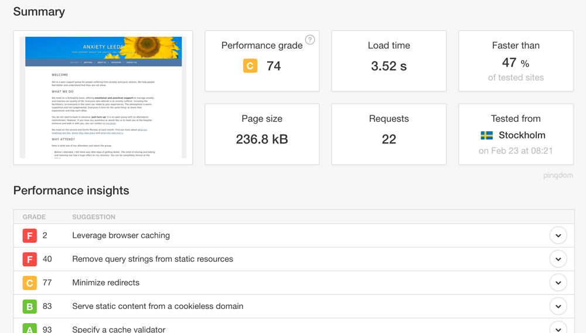Click the "Serve static content from a cookieless domain" text
This screenshot has width=586, height=333.
[158, 306]
